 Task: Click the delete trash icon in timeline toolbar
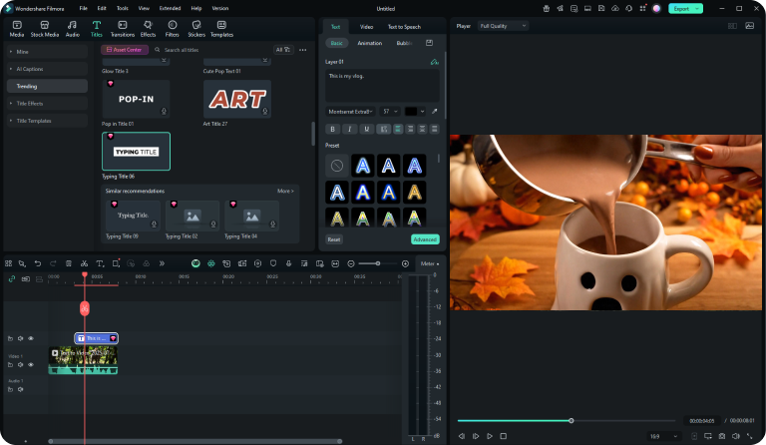[69, 263]
